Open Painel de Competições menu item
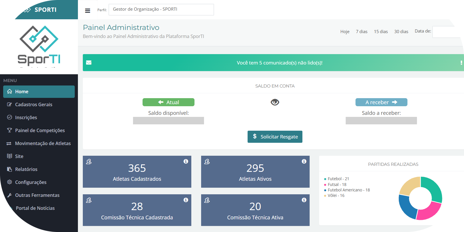 click(x=40, y=130)
